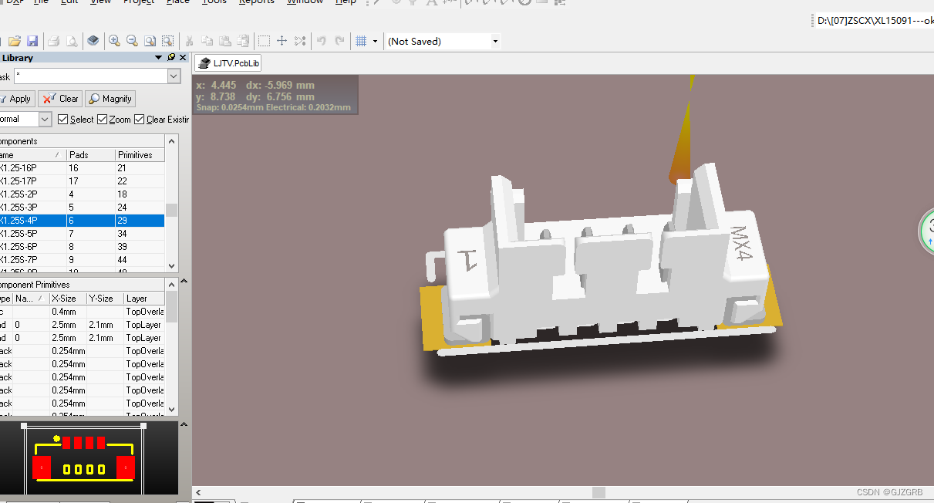Save the current PCB library
This screenshot has width=934, height=503.
tap(32, 40)
